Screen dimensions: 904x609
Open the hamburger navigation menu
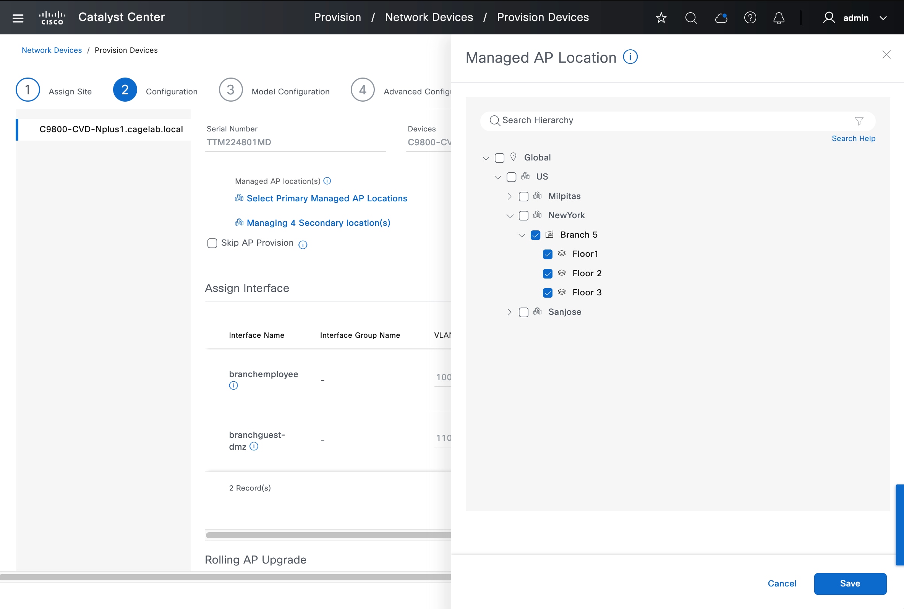[18, 18]
